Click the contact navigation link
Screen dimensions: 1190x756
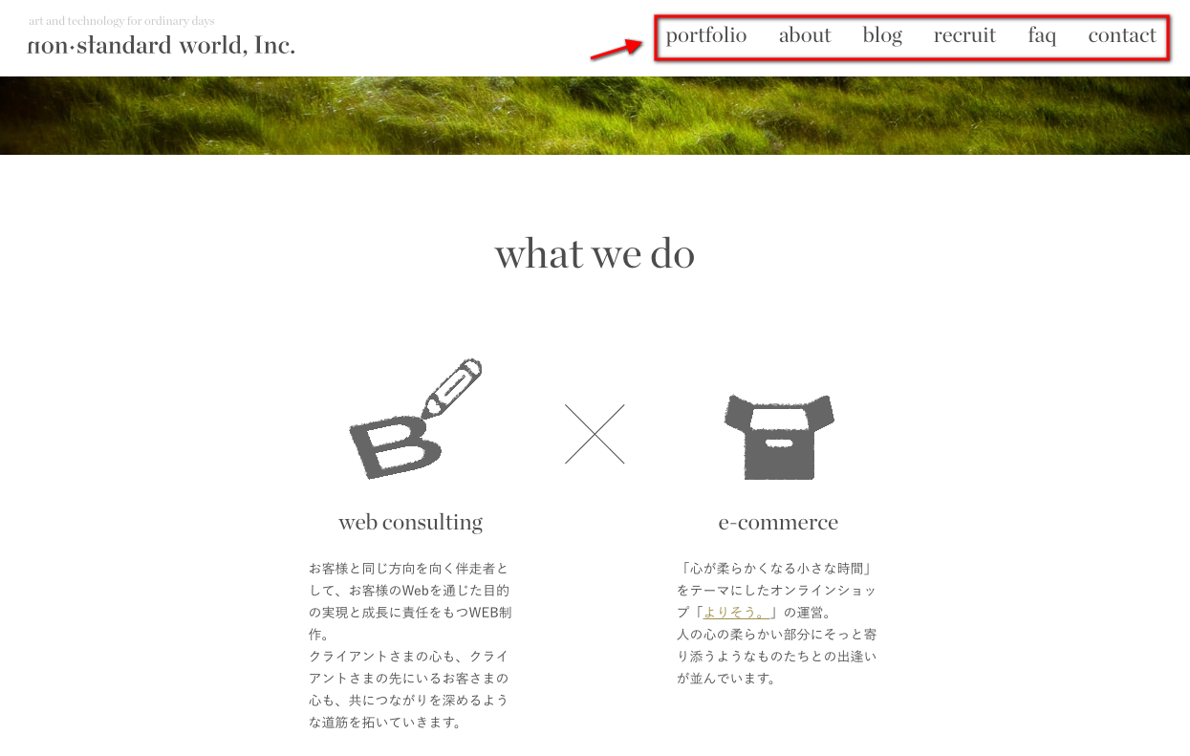point(1122,35)
